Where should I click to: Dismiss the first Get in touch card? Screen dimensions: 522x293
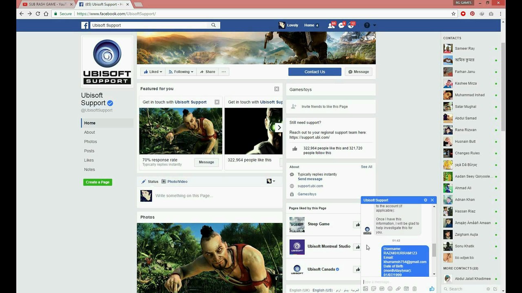(x=217, y=102)
